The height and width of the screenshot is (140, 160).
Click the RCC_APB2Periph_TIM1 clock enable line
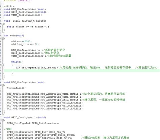(44, 94)
